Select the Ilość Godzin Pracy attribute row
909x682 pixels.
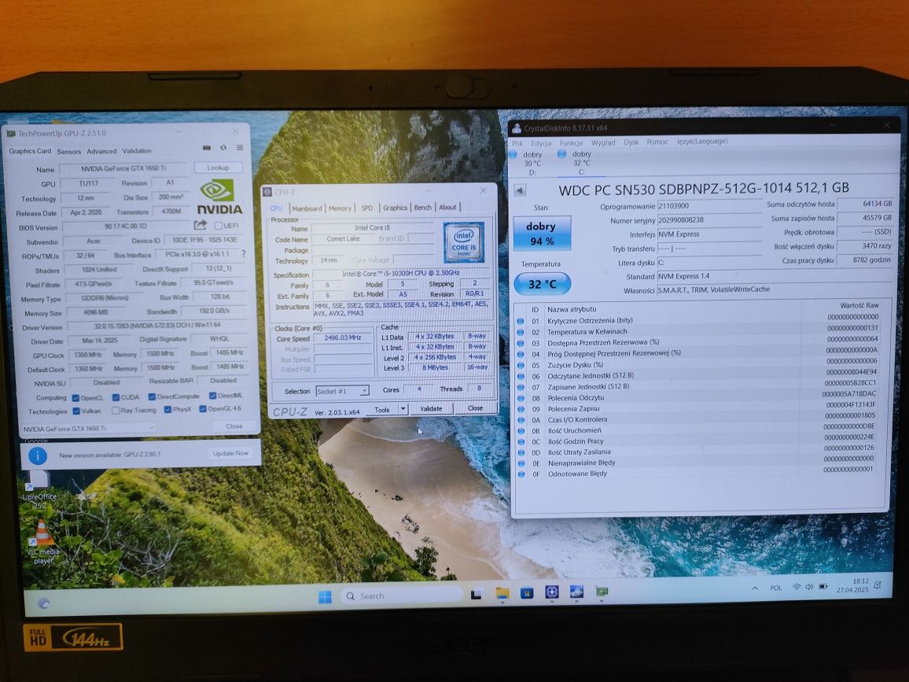pyautogui.click(x=698, y=441)
